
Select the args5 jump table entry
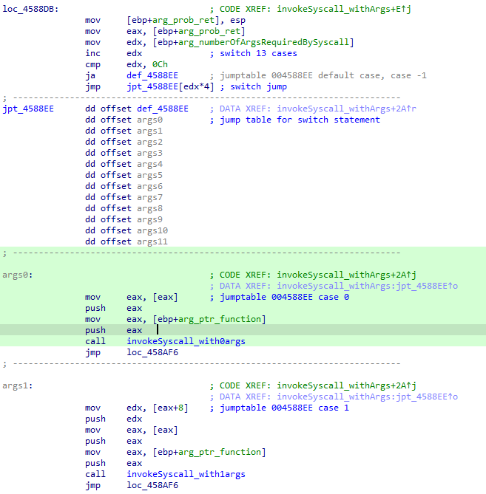click(149, 175)
